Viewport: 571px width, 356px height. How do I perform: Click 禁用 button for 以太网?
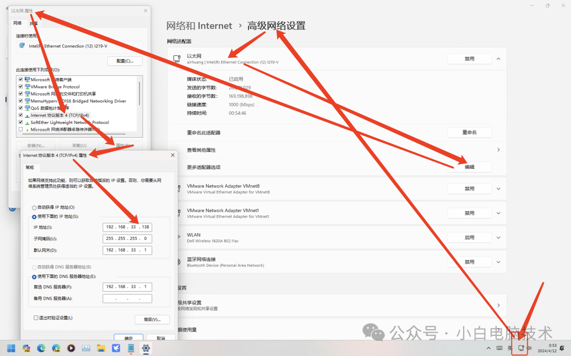(x=469, y=59)
